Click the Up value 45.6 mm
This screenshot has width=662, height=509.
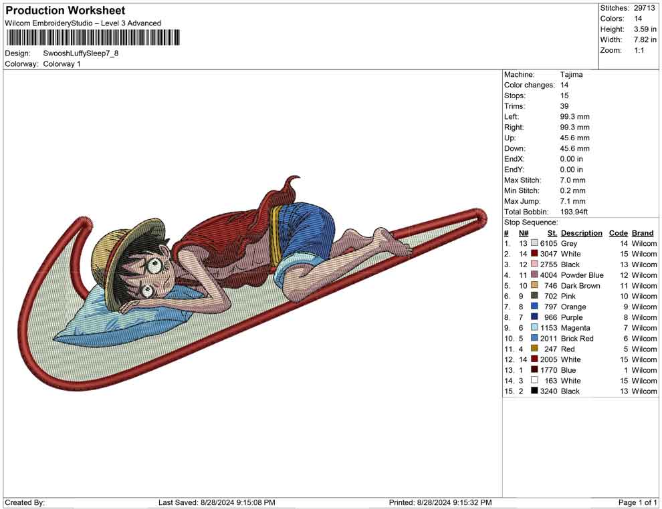pyautogui.click(x=574, y=138)
